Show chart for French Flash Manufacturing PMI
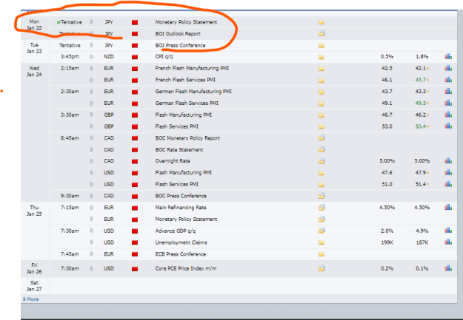The width and height of the screenshot is (463, 320). click(x=448, y=68)
